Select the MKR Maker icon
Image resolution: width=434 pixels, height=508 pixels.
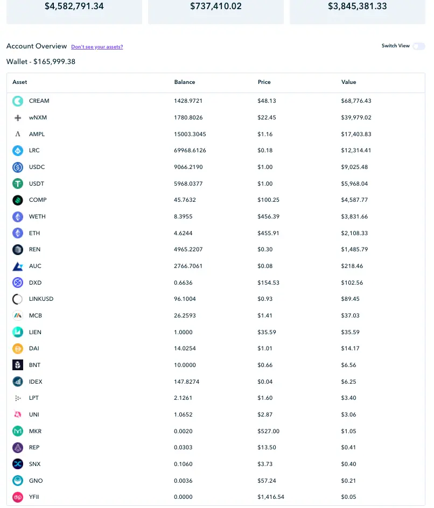click(18, 431)
